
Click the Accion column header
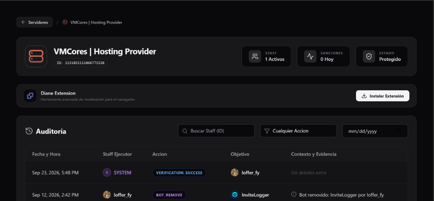click(x=160, y=154)
